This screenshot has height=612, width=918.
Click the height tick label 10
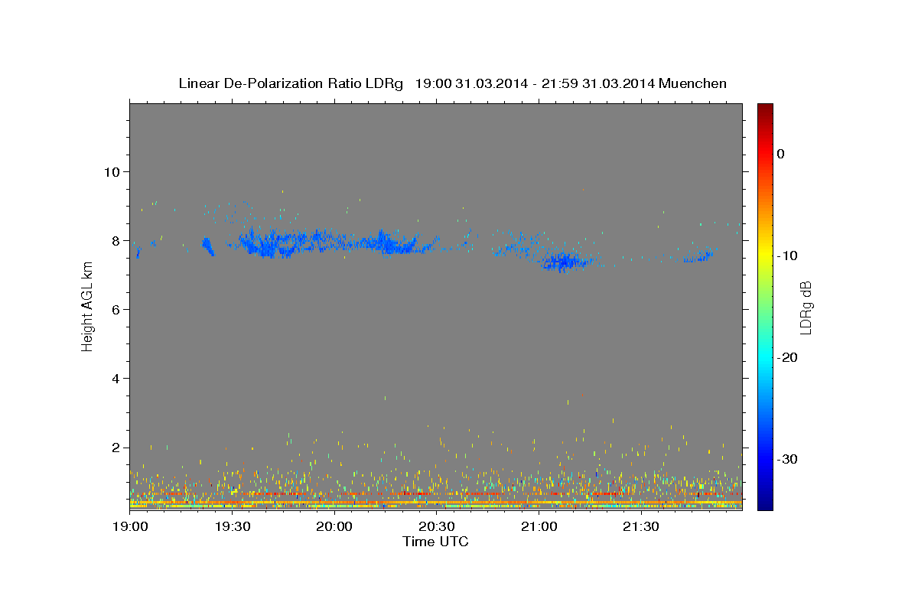[x=112, y=171]
